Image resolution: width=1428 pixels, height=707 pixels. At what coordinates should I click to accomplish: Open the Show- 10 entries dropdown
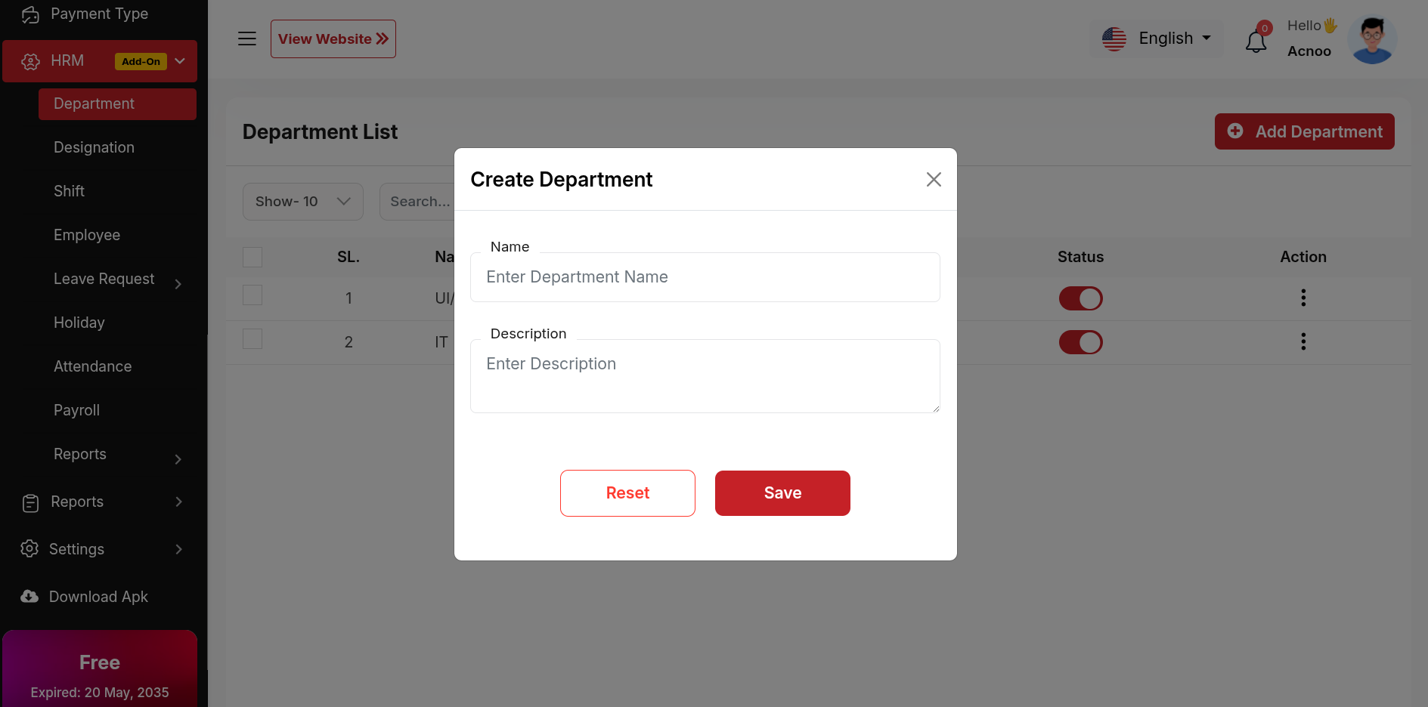click(x=302, y=202)
